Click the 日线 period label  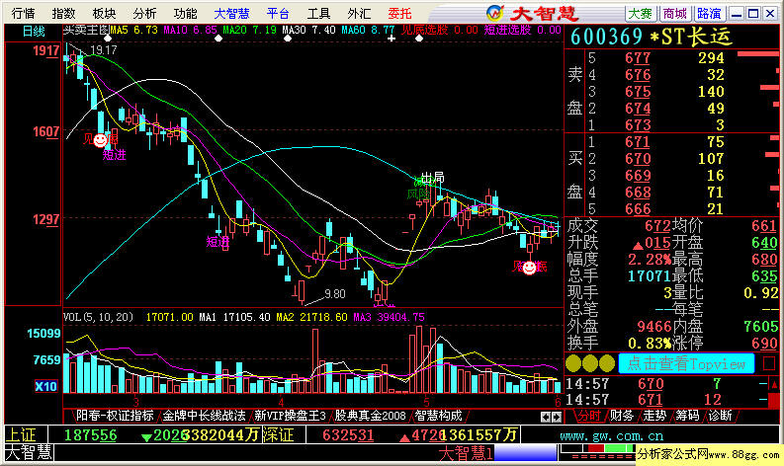(x=34, y=32)
